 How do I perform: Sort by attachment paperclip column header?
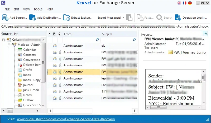60,34
